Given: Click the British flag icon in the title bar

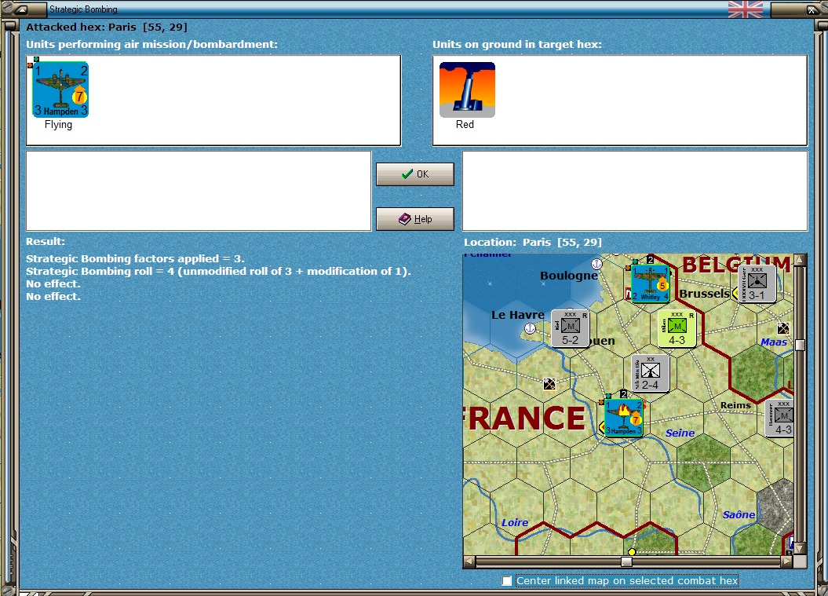Looking at the screenshot, I should 745,9.
